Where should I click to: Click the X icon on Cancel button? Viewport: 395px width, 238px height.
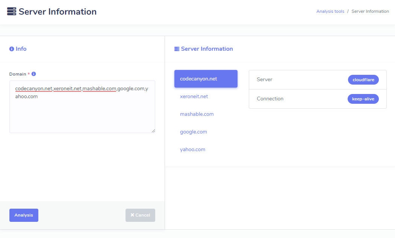tap(132, 215)
